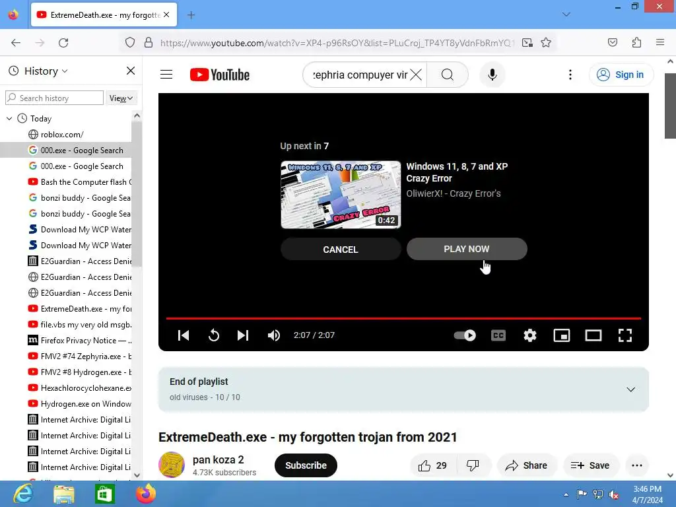Open Firefox extensions puzzle icon
This screenshot has height=507, width=676.
636,43
